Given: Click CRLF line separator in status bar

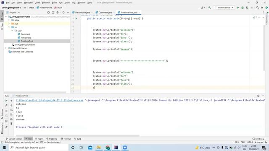Looking at the screenshot, I should coord(243,142).
